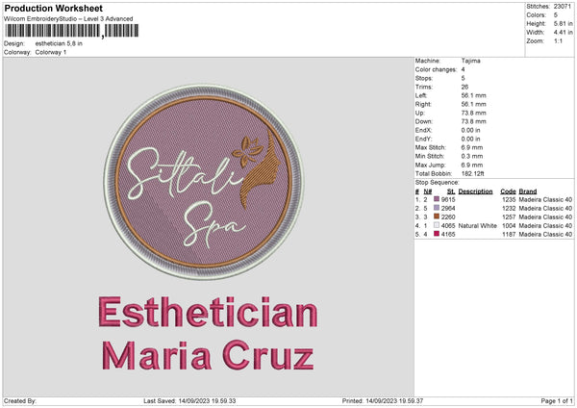Click the Machine value 'Tajima'

click(470, 61)
